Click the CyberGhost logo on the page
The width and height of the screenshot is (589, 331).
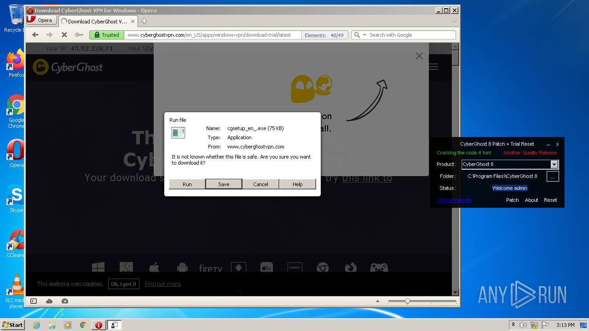(x=68, y=67)
